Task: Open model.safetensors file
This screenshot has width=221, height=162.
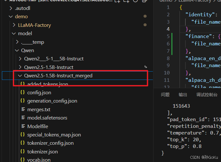Action: pyautogui.click(x=47, y=118)
